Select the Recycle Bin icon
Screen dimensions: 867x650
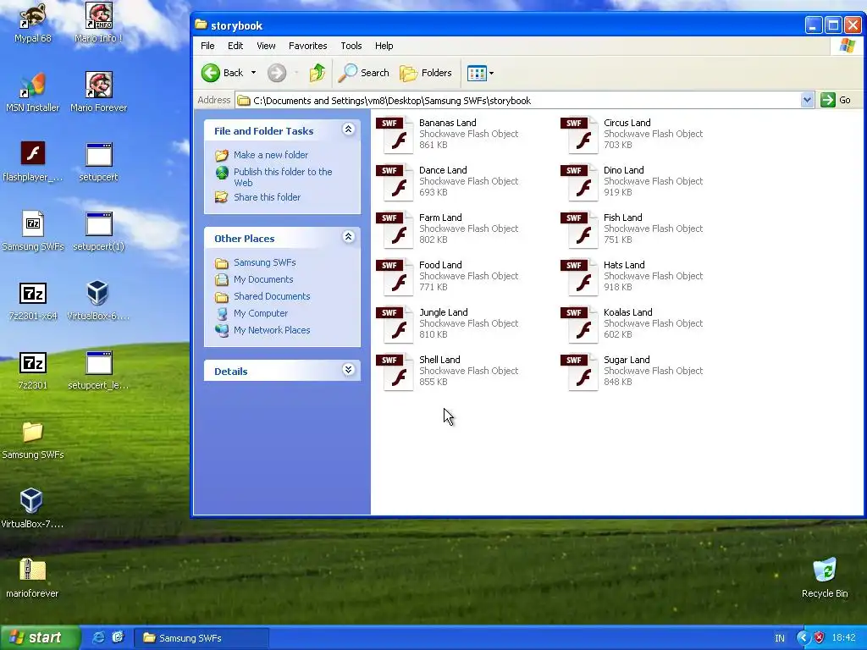coord(825,578)
